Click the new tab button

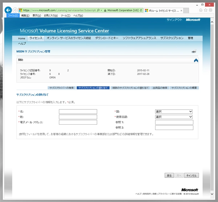coord(186,11)
